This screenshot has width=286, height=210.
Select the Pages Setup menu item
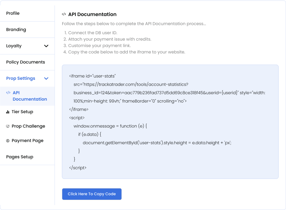pos(20,157)
